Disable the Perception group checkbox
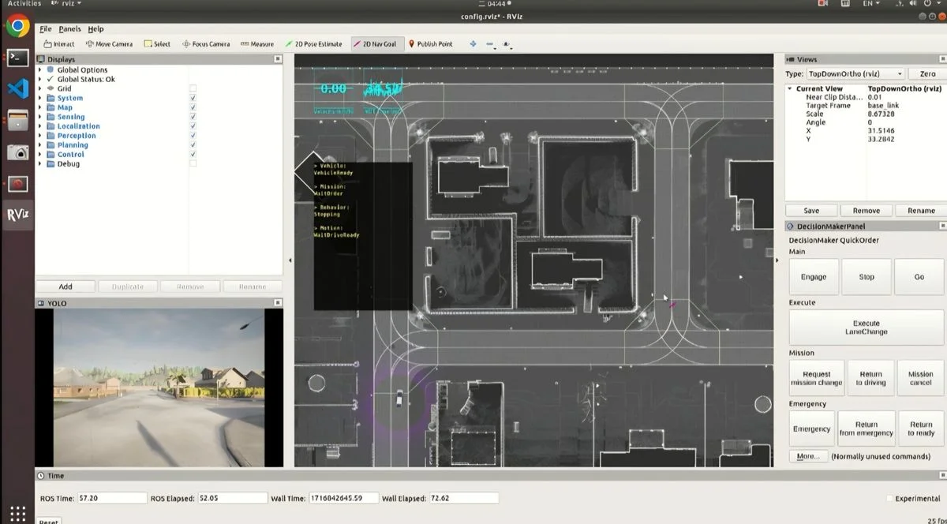Viewport: 947px width, 524px height. [x=193, y=136]
